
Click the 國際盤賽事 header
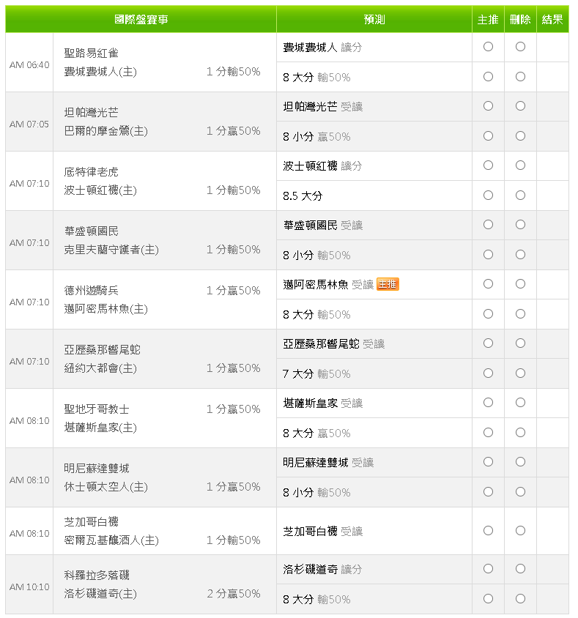pos(141,20)
